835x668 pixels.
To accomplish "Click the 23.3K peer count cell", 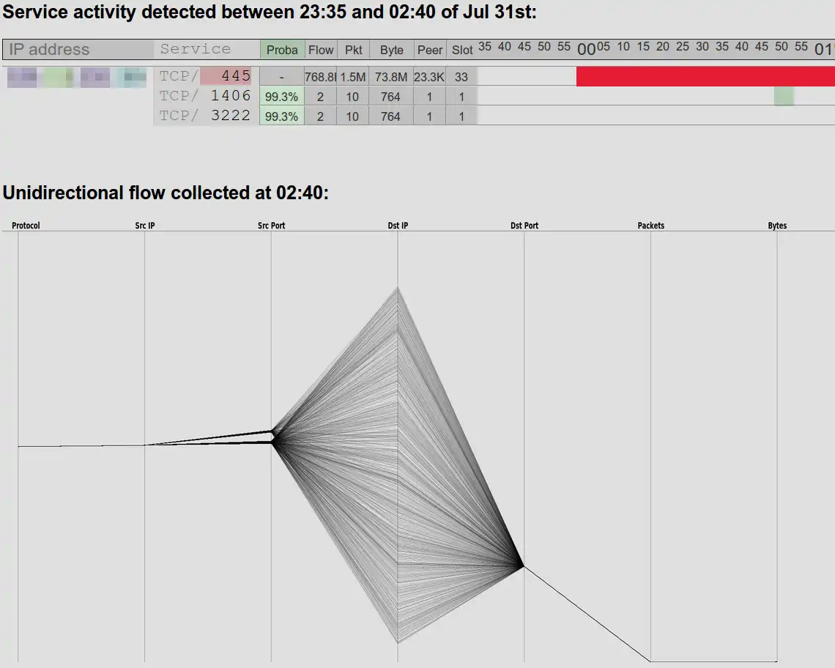I will [x=429, y=77].
